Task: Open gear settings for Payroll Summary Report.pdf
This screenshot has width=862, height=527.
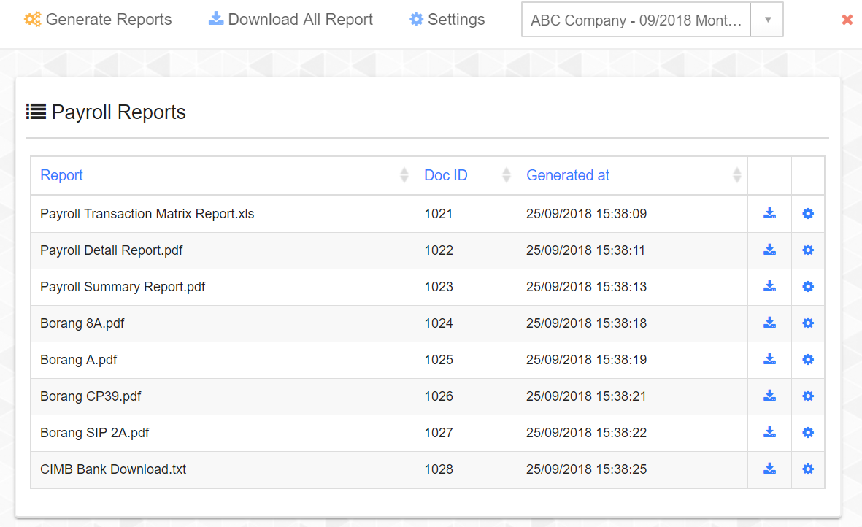Action: pyautogui.click(x=808, y=286)
